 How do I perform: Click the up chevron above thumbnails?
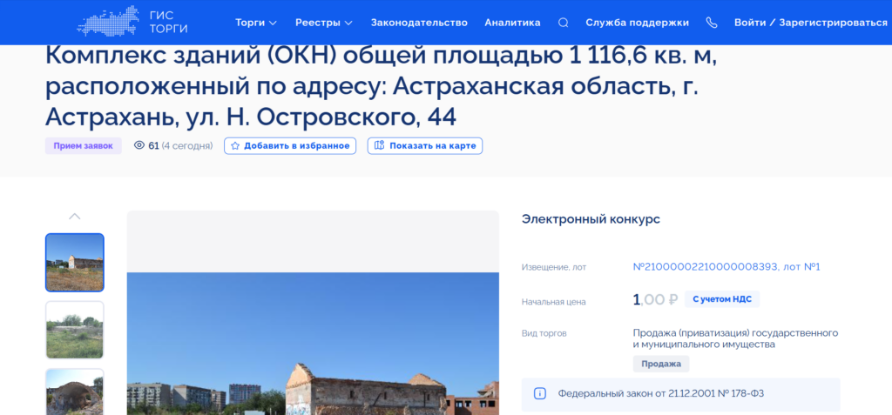pos(75,216)
